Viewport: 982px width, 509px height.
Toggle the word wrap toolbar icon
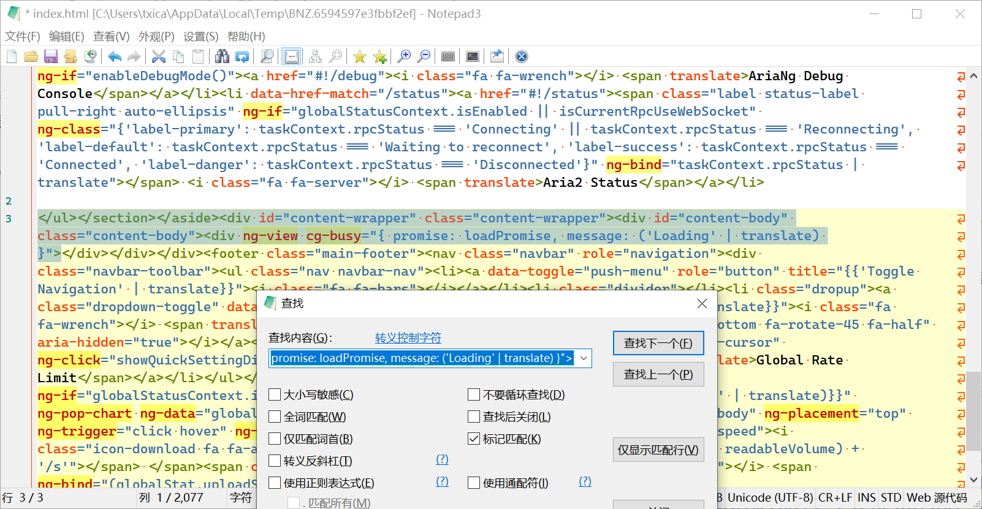(x=292, y=57)
